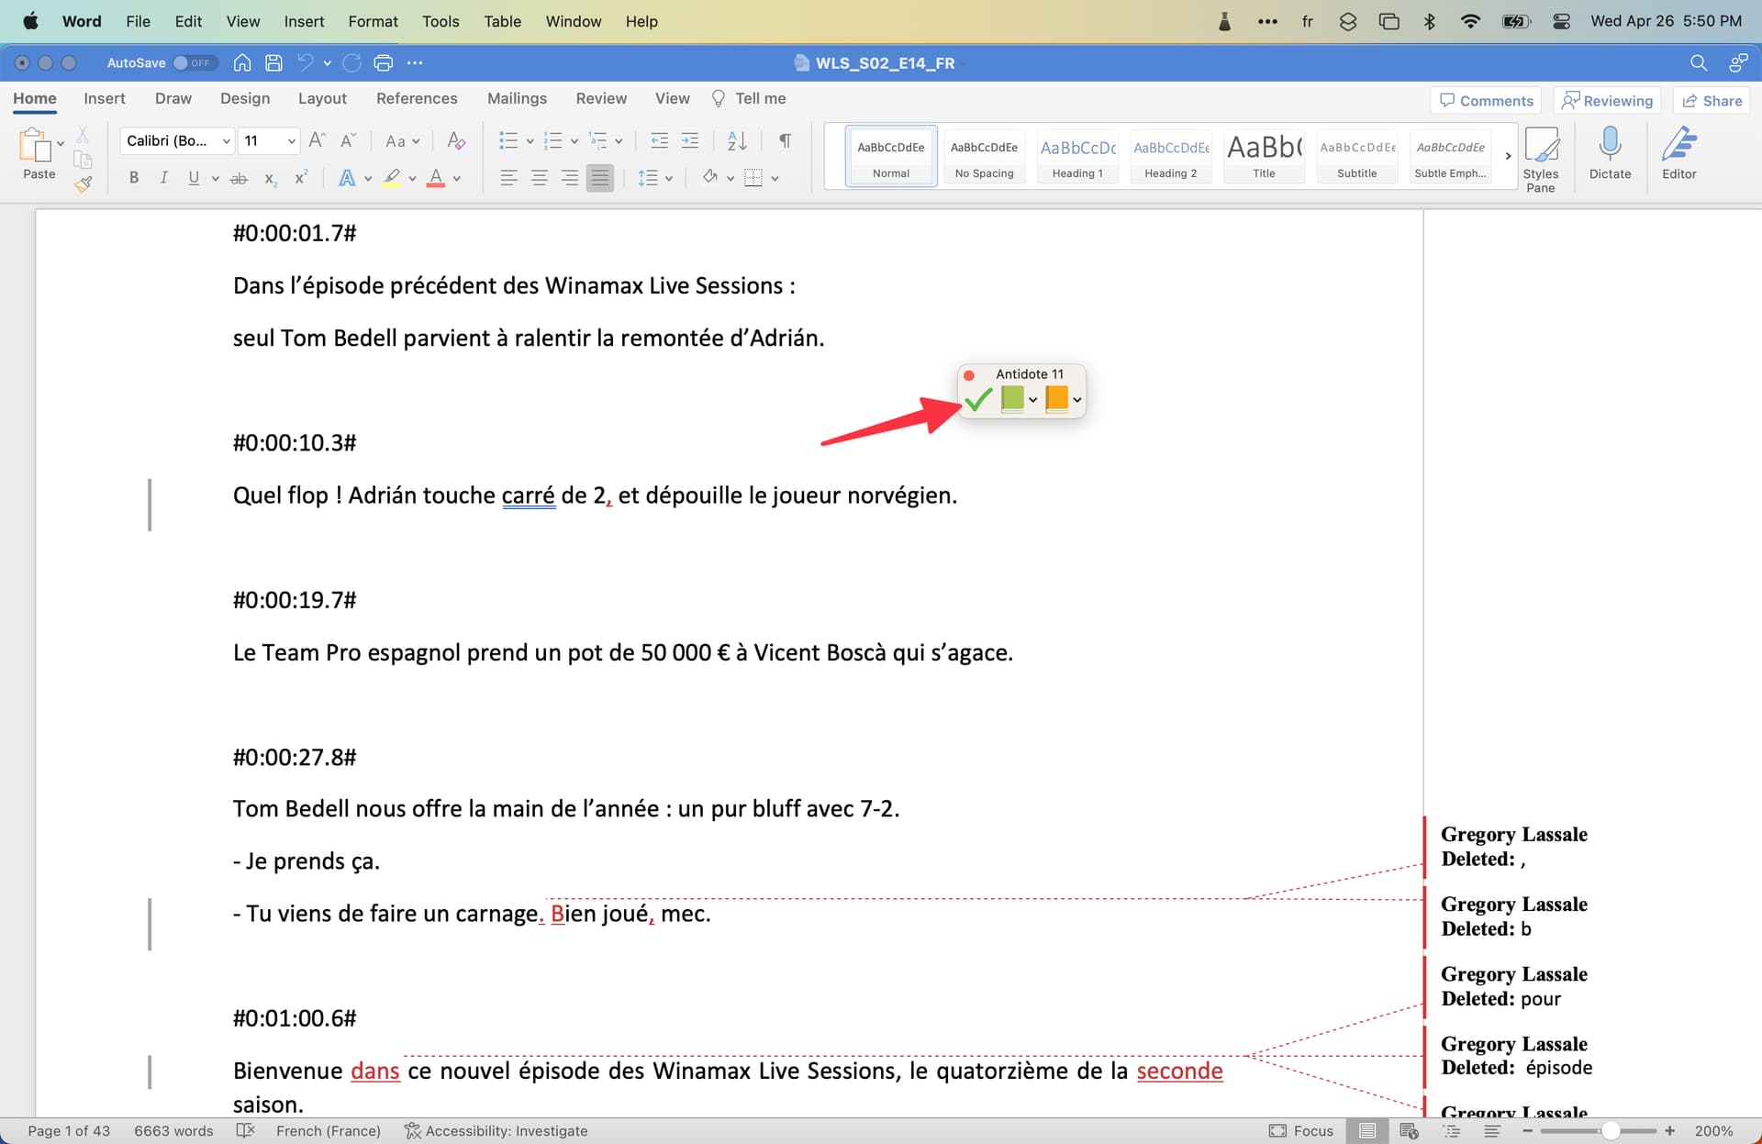Click the Redo icon
This screenshot has height=1144, width=1762.
coord(351,62)
